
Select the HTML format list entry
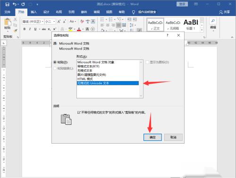tap(108, 79)
